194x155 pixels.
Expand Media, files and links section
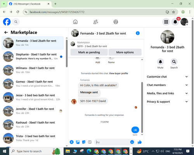pyautogui.click(x=167, y=93)
